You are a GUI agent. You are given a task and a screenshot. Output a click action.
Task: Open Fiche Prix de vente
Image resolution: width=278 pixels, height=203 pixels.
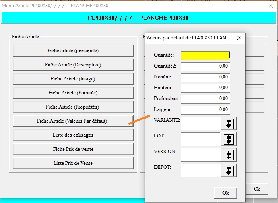point(73,149)
